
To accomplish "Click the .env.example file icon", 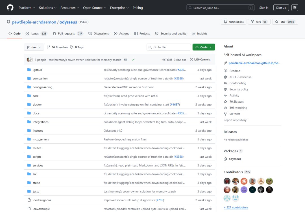I will 29,209.
